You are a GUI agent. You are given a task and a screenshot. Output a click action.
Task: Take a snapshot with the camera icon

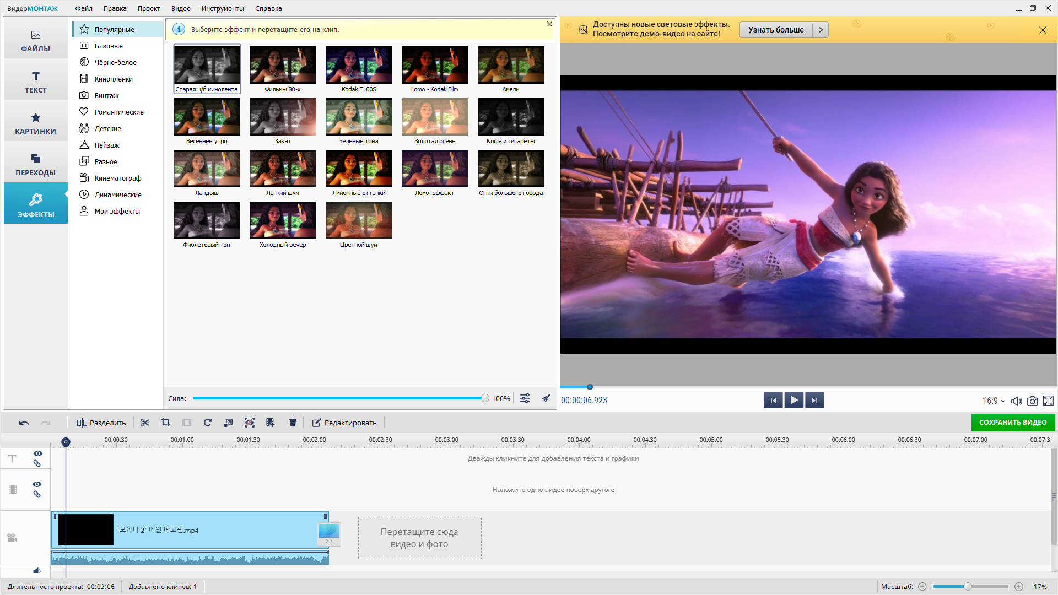click(1033, 401)
